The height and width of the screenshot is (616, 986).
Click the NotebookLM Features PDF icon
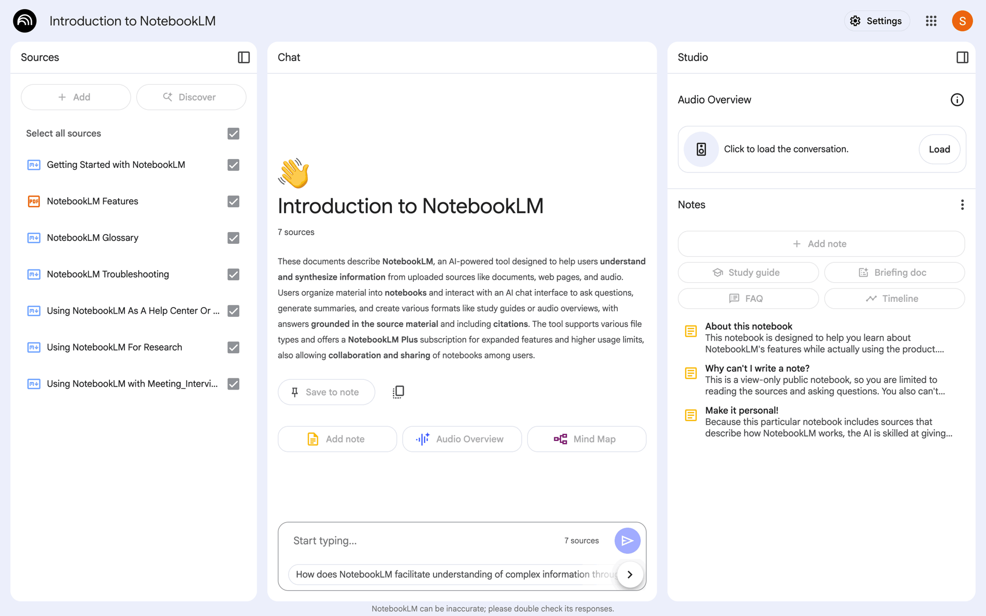[34, 201]
